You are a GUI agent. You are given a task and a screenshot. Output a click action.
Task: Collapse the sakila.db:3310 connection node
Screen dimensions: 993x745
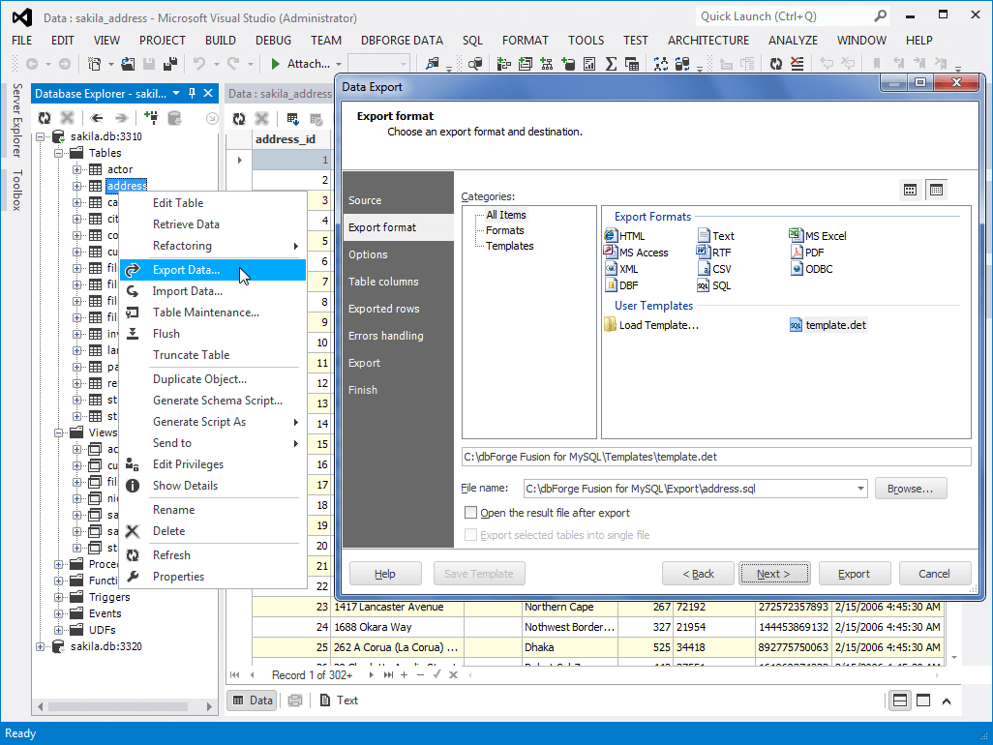[41, 136]
